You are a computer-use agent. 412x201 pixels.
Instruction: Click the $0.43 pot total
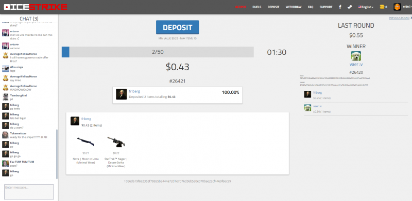177,67
